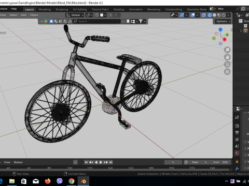Open the Modifiers wrench properties tab

[x=237, y=168]
